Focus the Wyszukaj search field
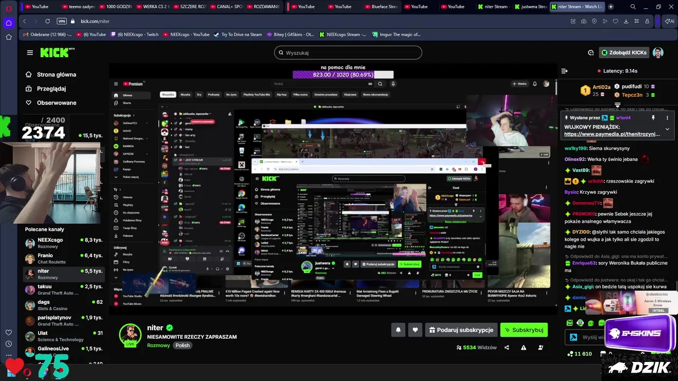The height and width of the screenshot is (381, 678). [348, 52]
